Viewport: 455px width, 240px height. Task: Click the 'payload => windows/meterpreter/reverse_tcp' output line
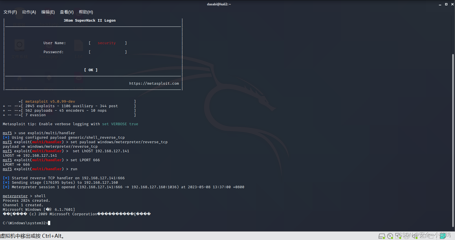50,147
